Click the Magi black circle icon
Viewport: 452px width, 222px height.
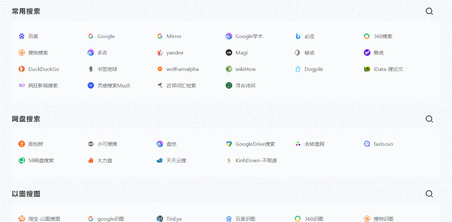click(x=229, y=53)
